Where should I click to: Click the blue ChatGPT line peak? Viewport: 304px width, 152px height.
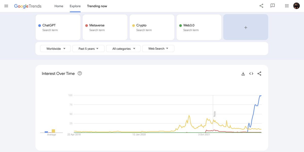(x=260, y=96)
